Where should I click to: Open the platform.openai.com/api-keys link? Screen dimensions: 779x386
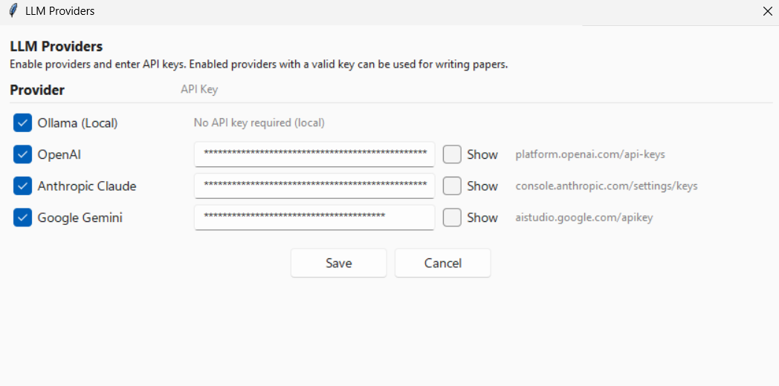pos(590,155)
